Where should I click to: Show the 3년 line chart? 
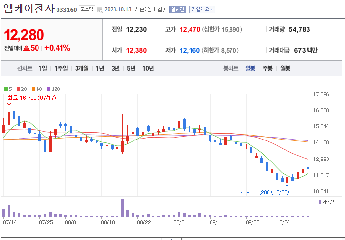(x=115, y=68)
